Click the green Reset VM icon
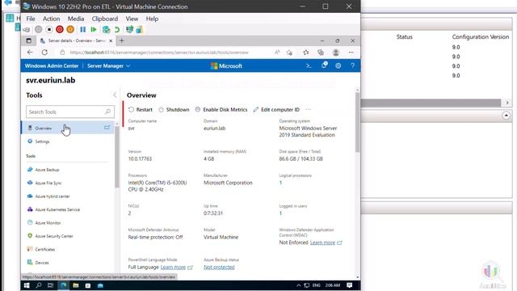This screenshot has height=291, width=517. 94,30
